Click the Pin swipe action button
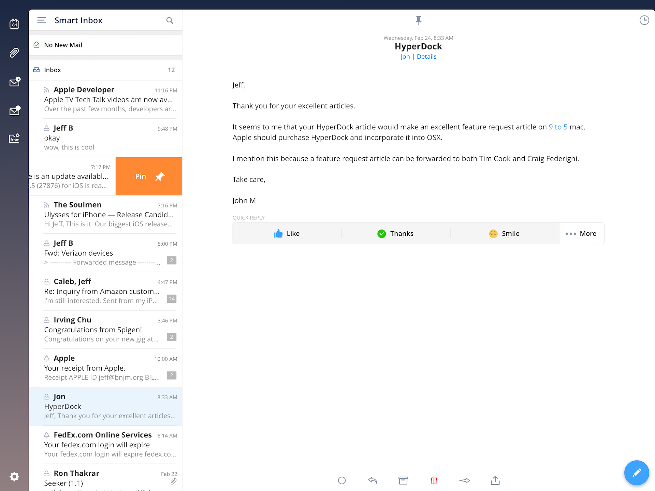This screenshot has width=655, height=491. [x=148, y=176]
